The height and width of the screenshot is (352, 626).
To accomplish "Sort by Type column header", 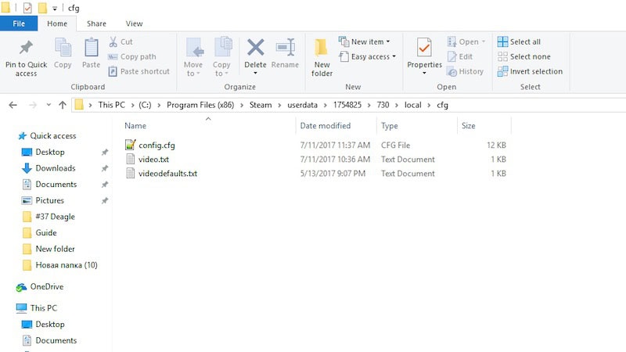I will (x=389, y=126).
